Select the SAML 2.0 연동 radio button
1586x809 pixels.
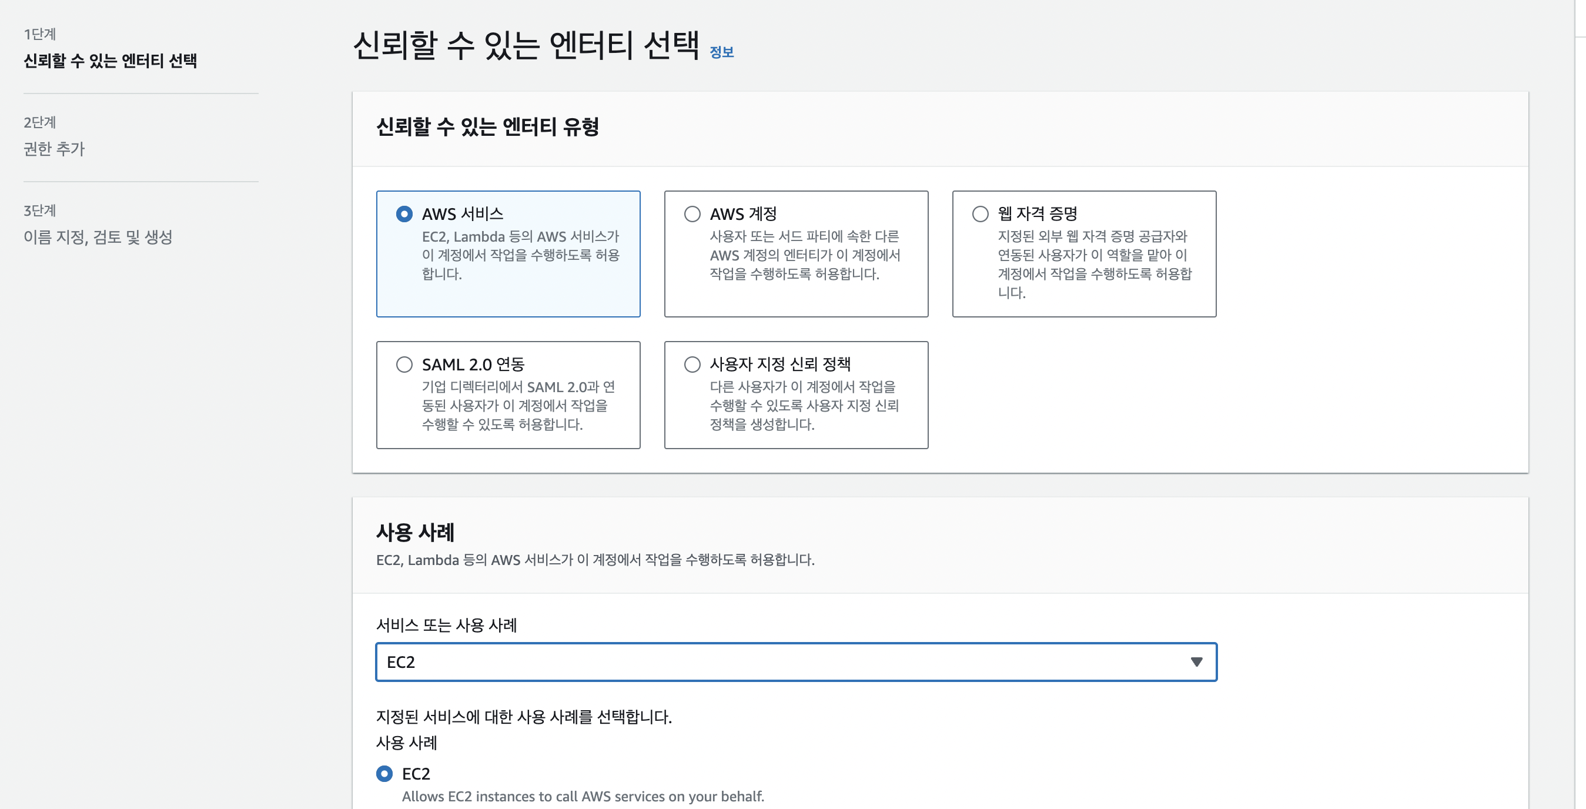[404, 365]
